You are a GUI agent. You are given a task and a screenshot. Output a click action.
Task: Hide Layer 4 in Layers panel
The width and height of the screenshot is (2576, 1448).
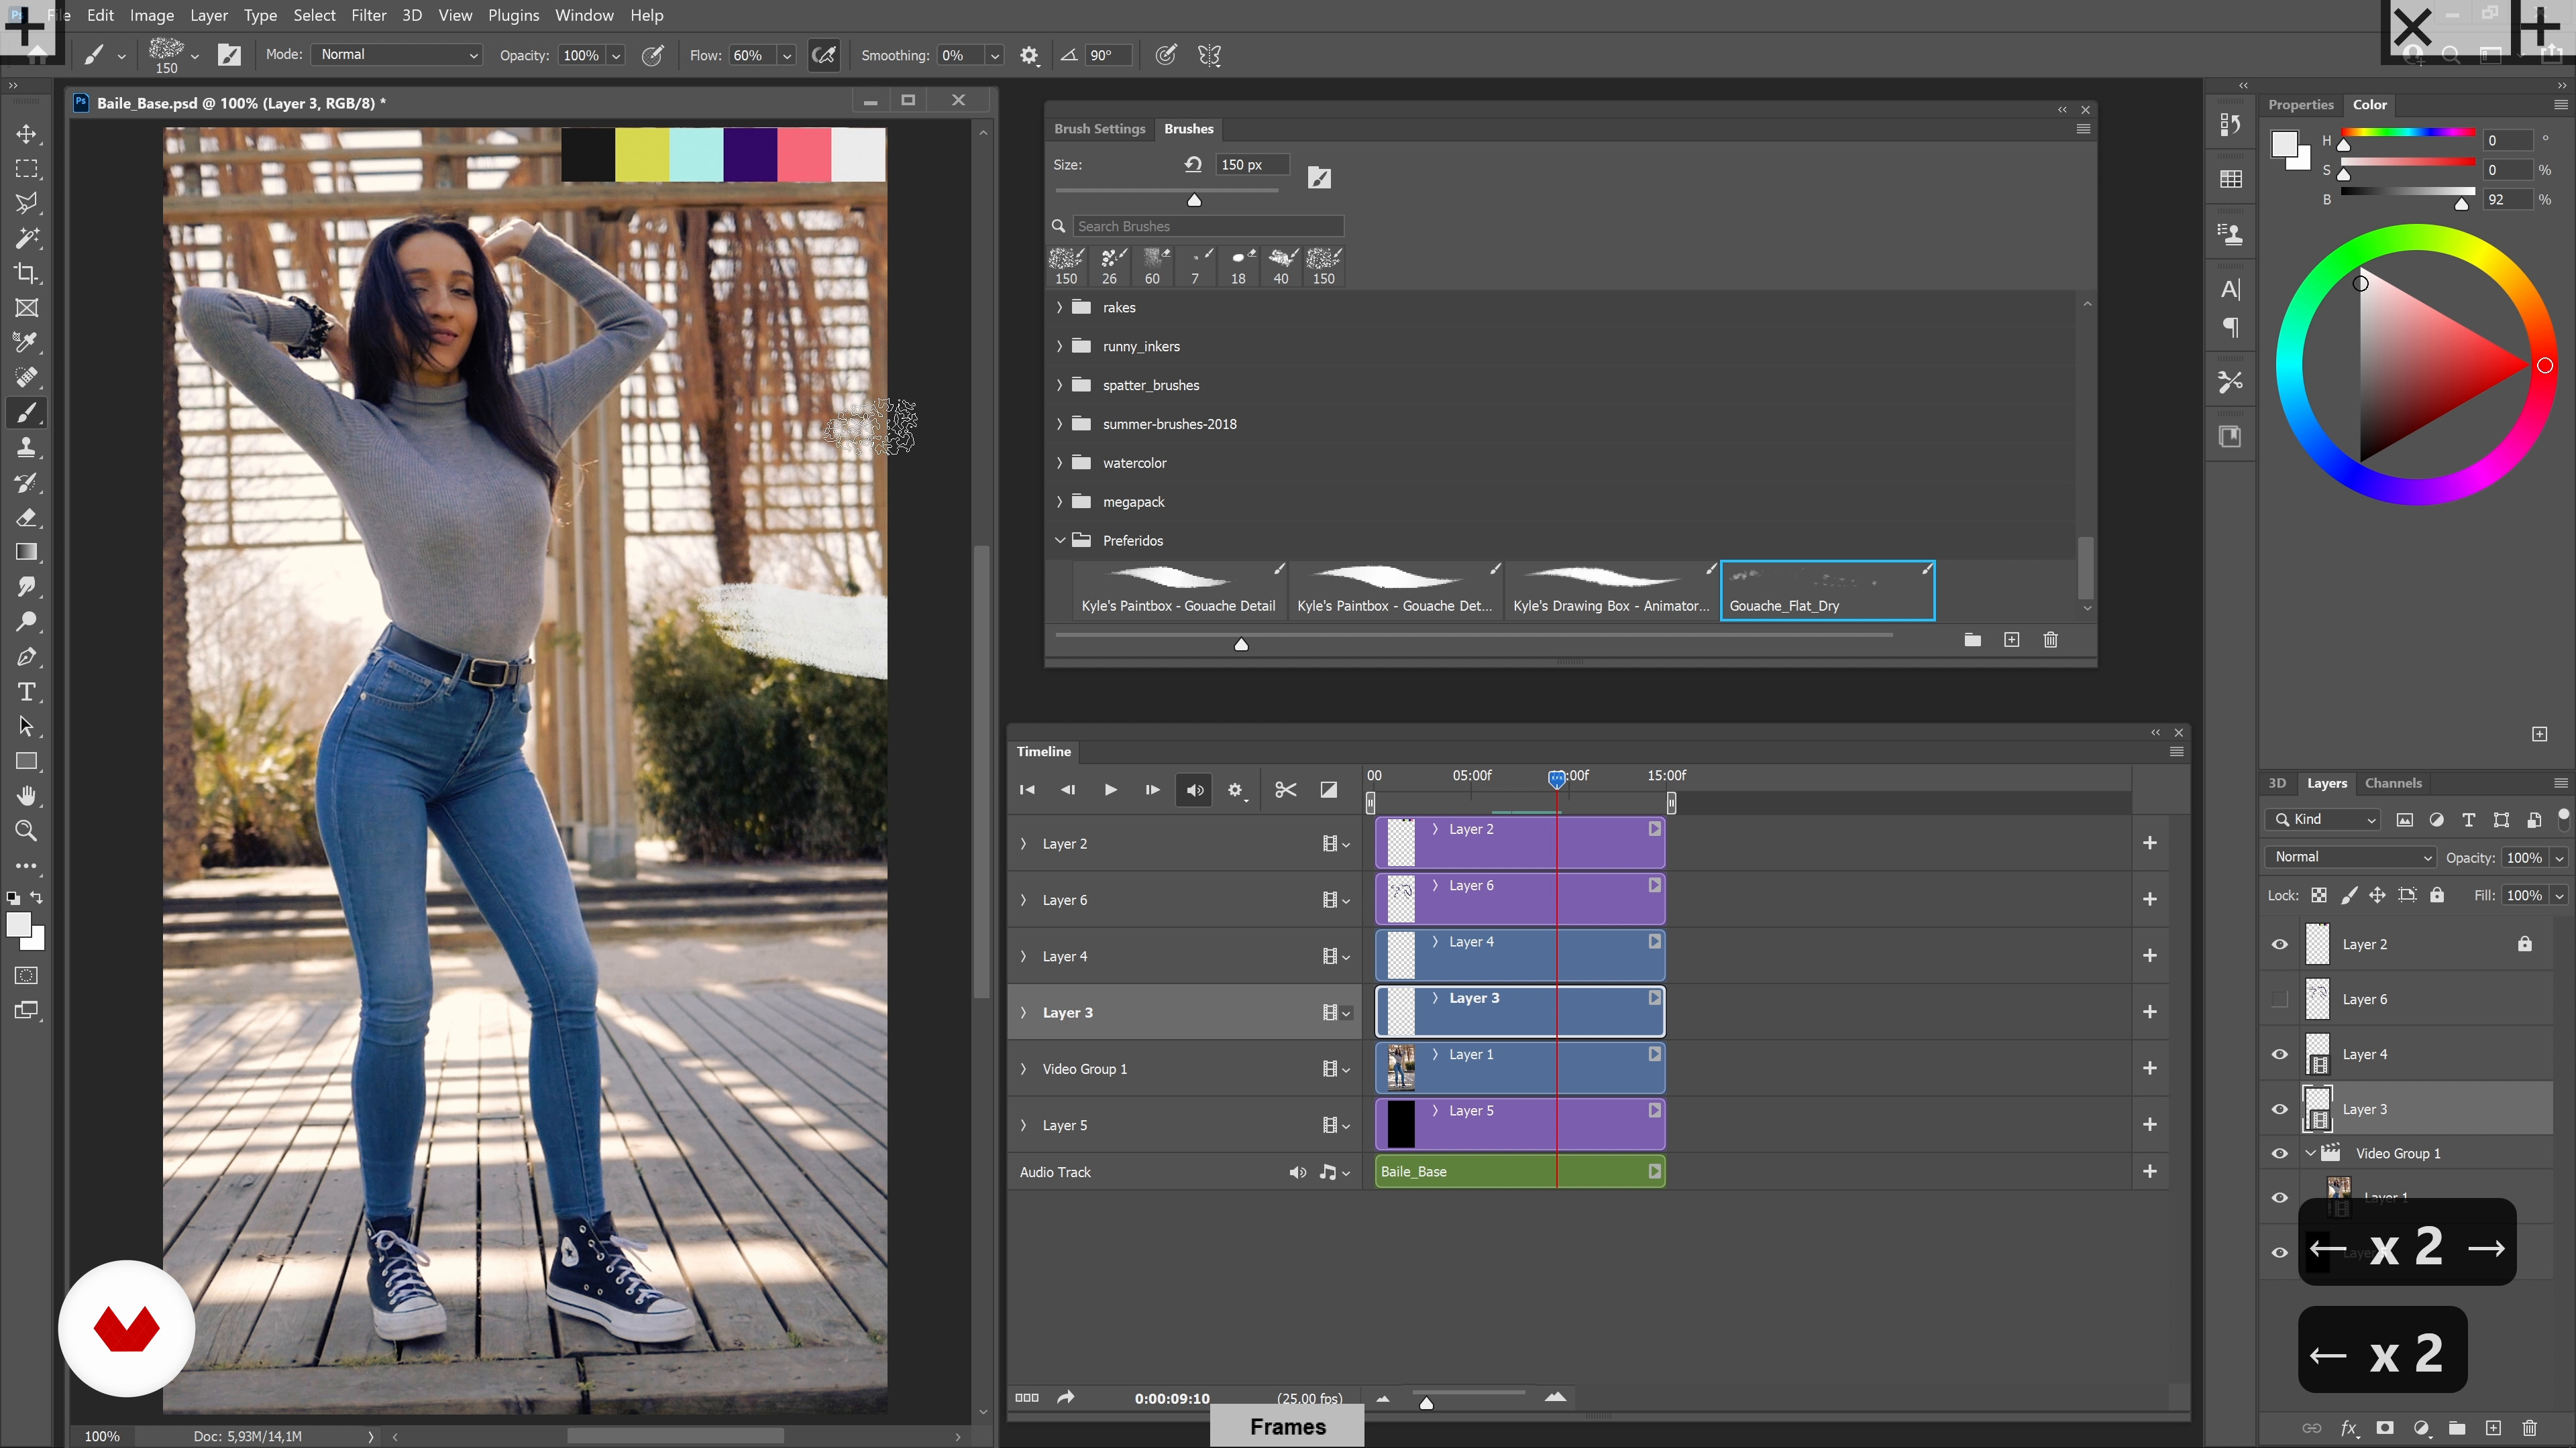point(2279,1054)
